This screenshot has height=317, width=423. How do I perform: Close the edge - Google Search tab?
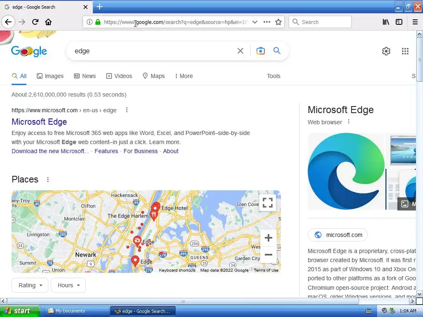pos(85,7)
